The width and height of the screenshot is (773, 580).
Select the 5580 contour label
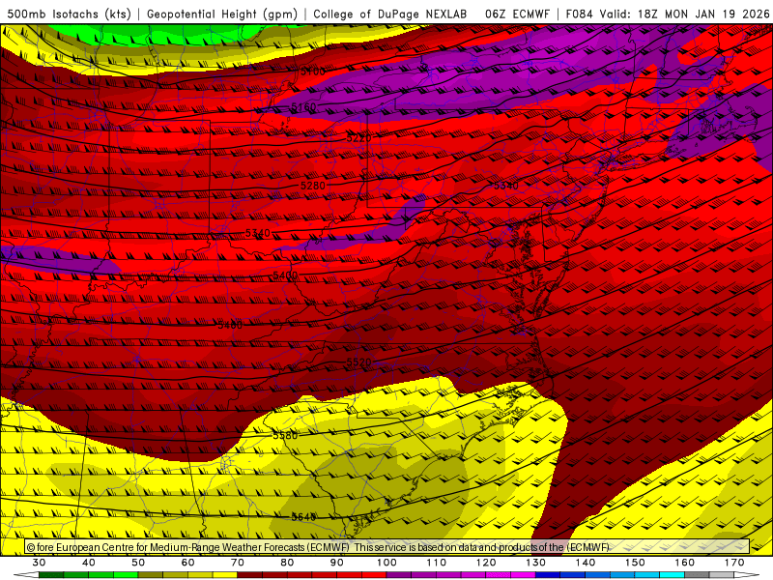285,435
